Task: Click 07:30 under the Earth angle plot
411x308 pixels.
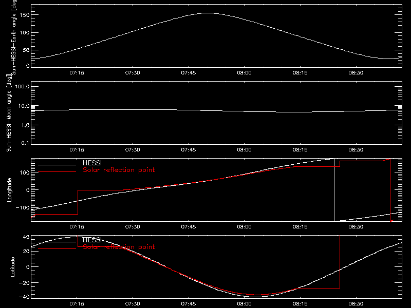Action: [133, 73]
